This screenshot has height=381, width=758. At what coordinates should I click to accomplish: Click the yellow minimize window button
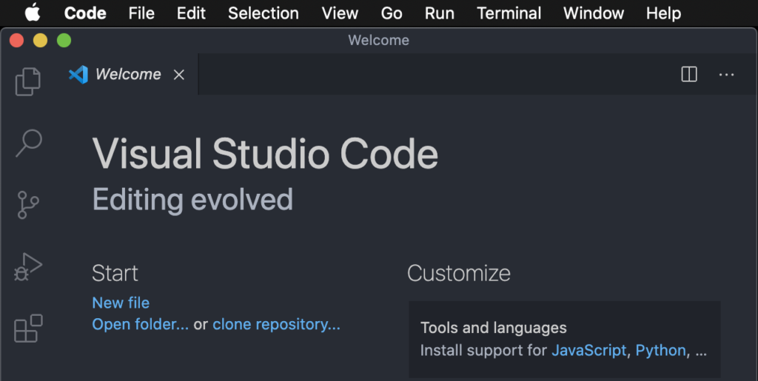[x=40, y=40]
